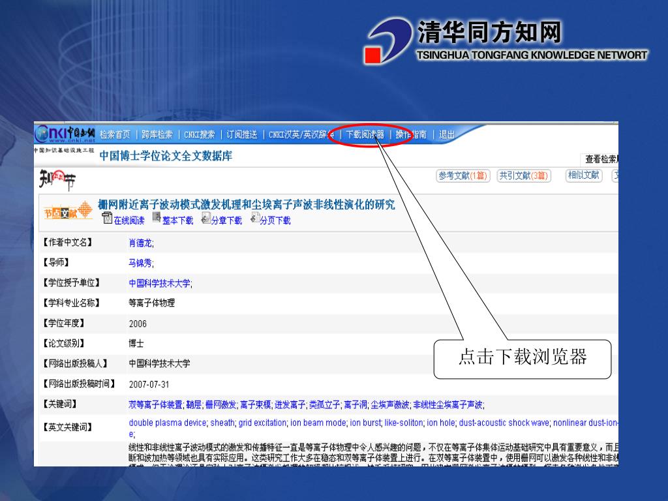This screenshot has height=501, width=668.
Task: Click English keyword like-soliton
Action: [x=404, y=423]
